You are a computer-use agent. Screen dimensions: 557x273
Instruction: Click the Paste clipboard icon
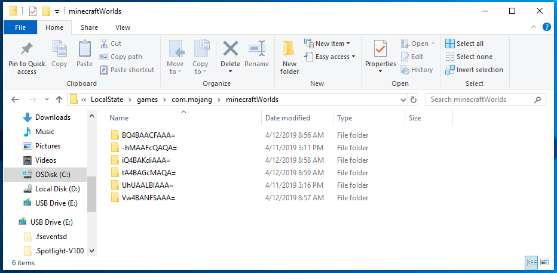coord(84,48)
